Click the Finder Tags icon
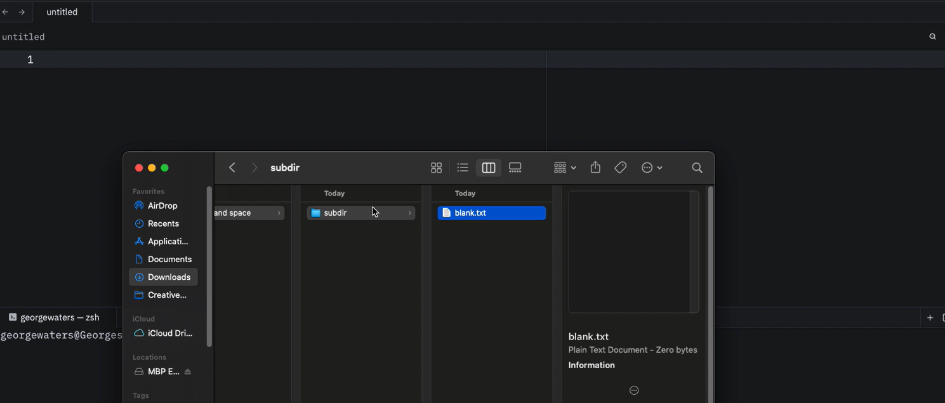Screen dimensions: 945x403 [621, 168]
